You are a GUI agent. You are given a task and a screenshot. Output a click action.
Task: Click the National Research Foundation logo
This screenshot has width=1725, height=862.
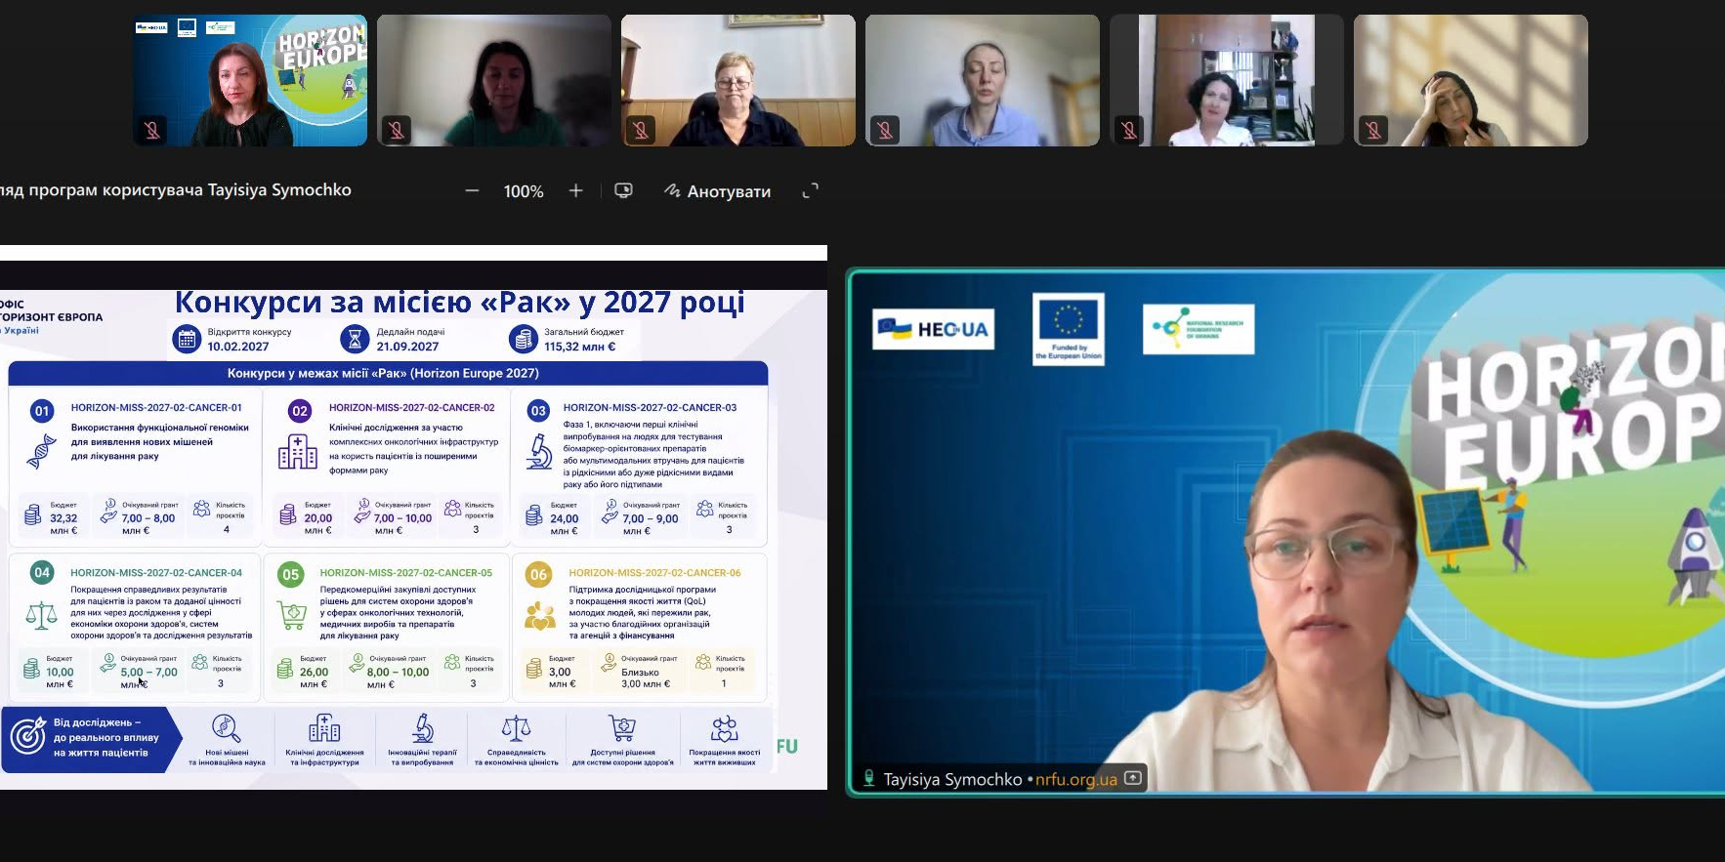tap(1199, 329)
